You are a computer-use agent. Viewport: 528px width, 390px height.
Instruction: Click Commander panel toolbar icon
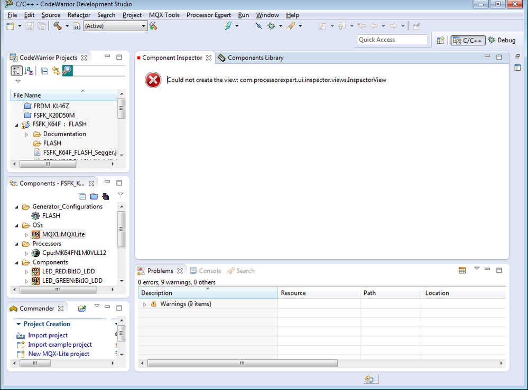coord(82,308)
